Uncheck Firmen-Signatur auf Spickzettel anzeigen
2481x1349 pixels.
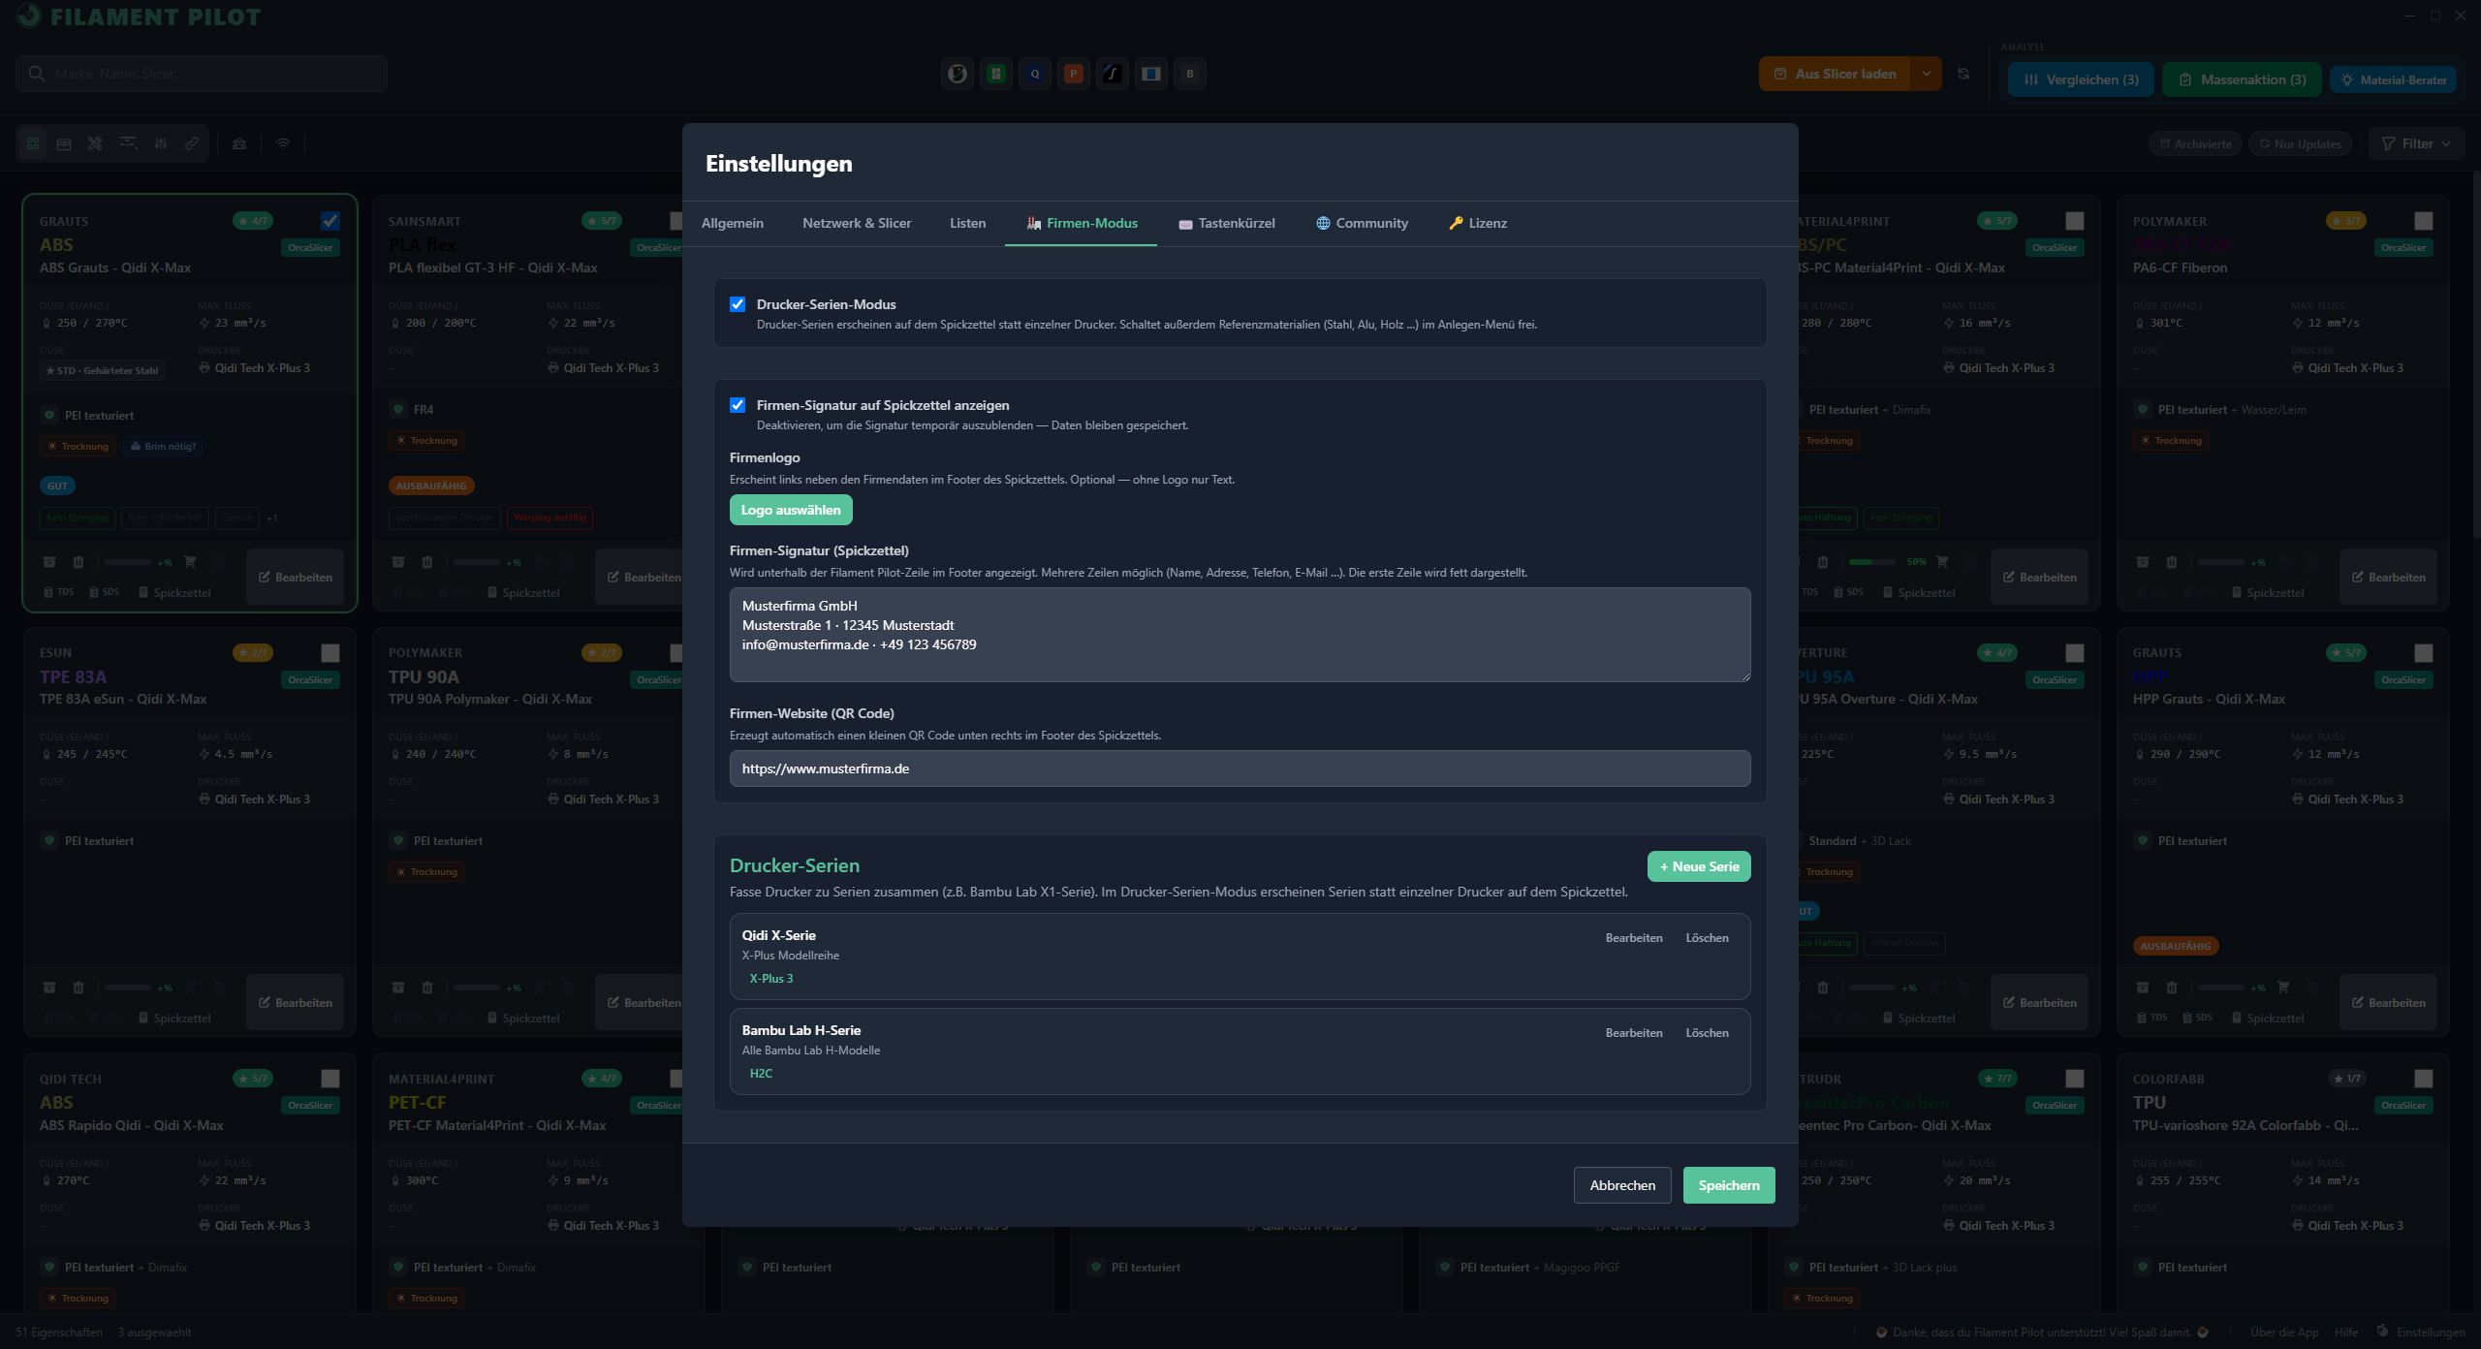(x=738, y=405)
